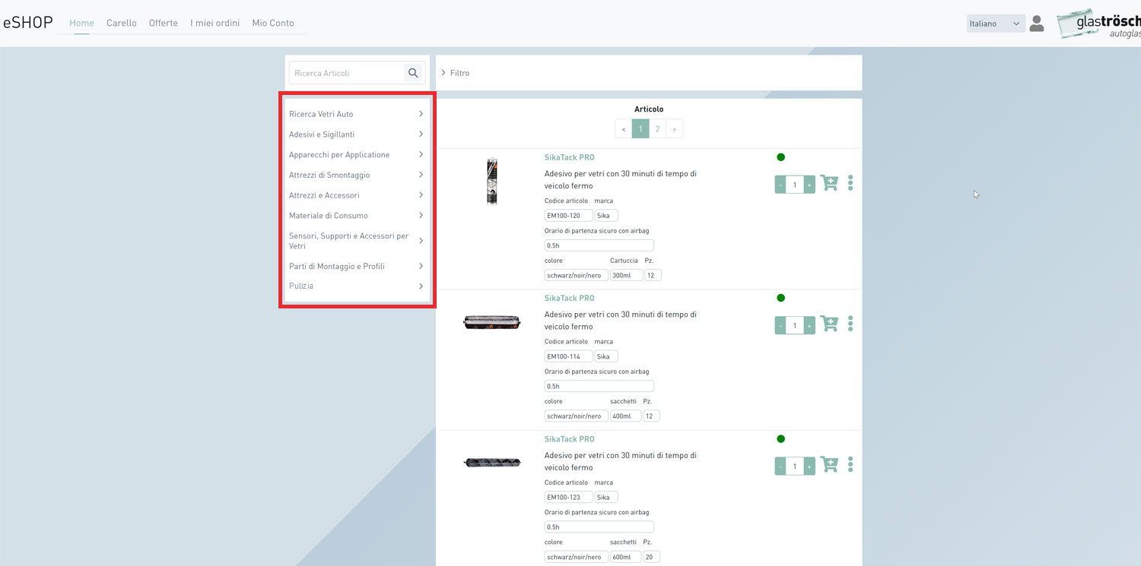Go to next results page
This screenshot has width=1141, height=566.
[674, 129]
